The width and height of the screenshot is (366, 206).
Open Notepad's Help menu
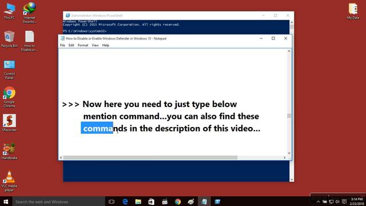click(x=105, y=45)
